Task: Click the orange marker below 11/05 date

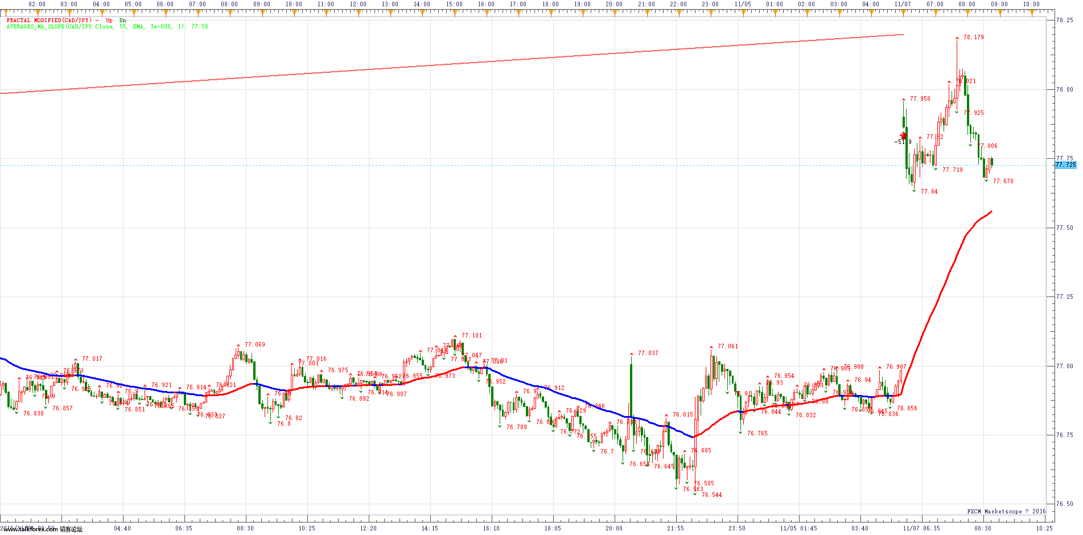Action: [x=743, y=11]
